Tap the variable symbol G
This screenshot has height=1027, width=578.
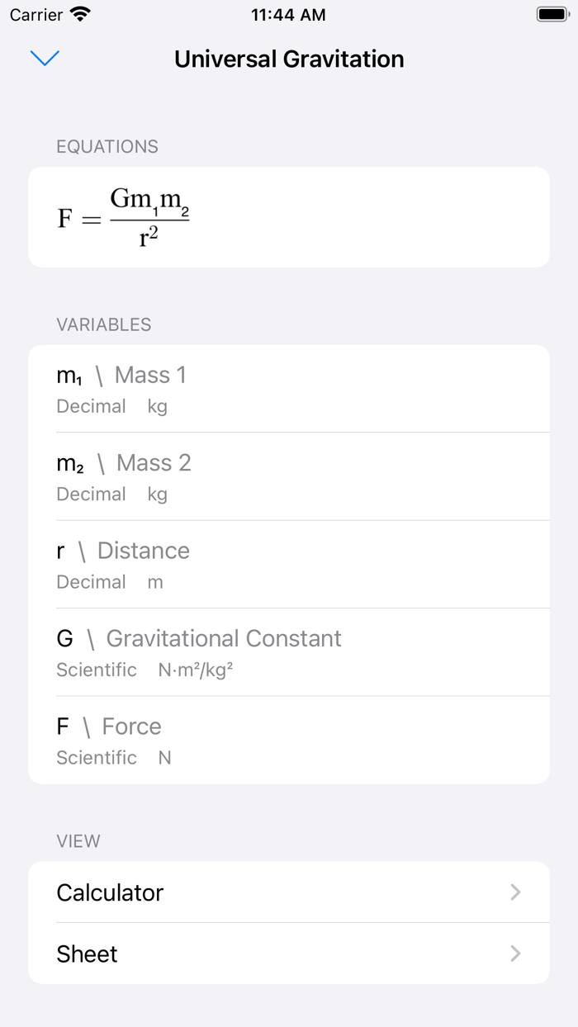pyautogui.click(x=64, y=638)
